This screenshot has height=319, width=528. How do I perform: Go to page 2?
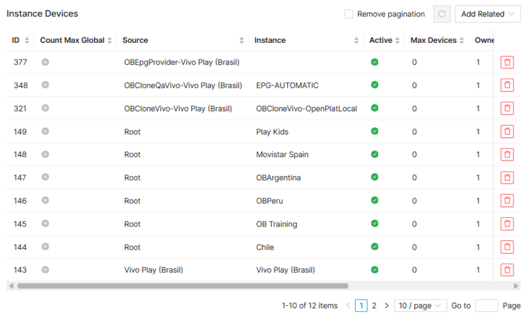coord(374,306)
